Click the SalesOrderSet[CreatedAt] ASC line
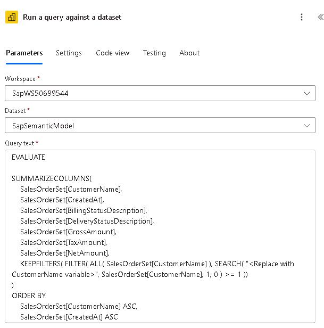 69,317
